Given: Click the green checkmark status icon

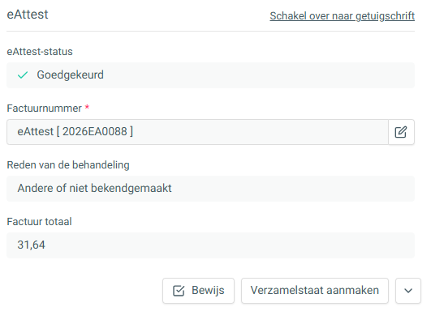Looking at the screenshot, I should click(x=23, y=75).
